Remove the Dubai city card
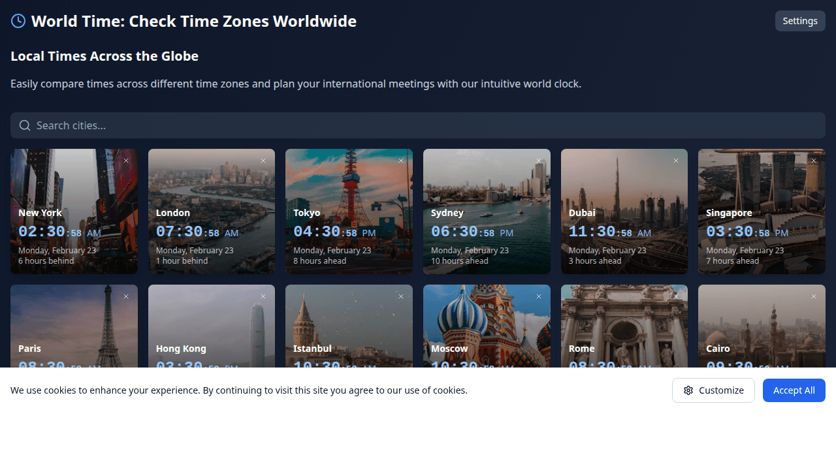836x470 pixels. [676, 161]
